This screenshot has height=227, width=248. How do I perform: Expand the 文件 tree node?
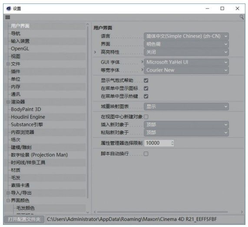[x=8, y=64]
